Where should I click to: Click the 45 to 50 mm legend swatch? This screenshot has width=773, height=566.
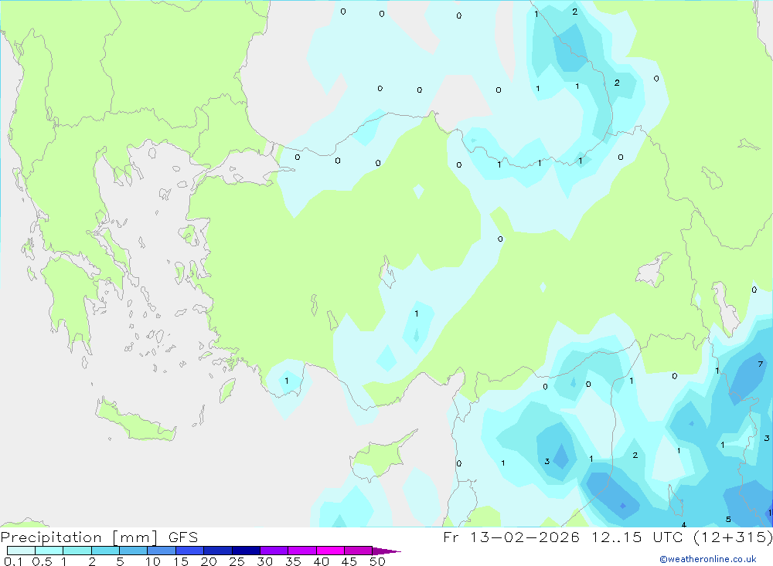pos(359,551)
